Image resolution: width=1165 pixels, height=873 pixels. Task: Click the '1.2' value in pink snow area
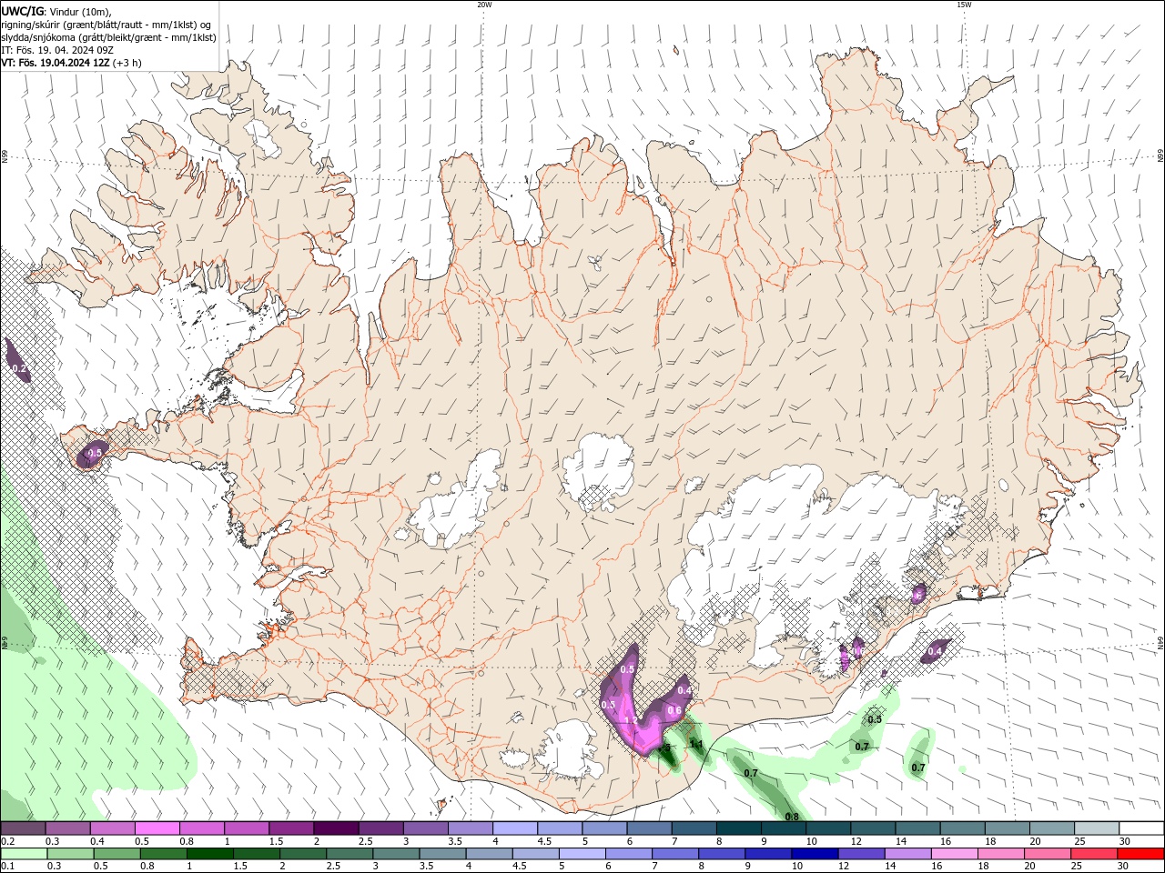tap(630, 721)
